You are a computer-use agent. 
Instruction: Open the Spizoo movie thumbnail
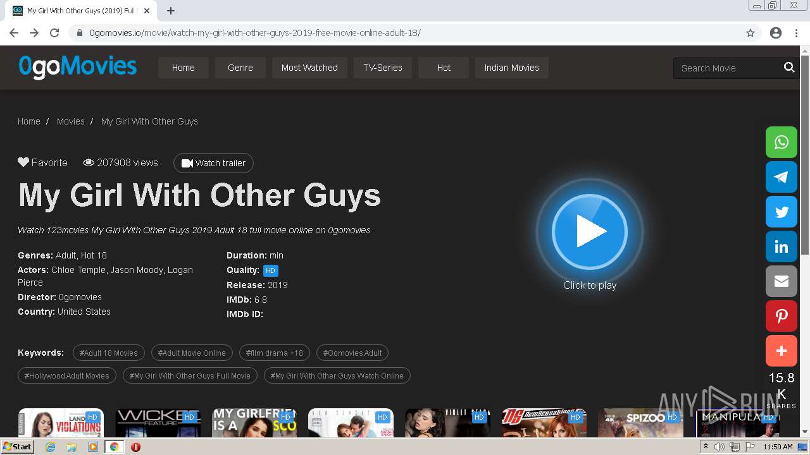[640, 423]
